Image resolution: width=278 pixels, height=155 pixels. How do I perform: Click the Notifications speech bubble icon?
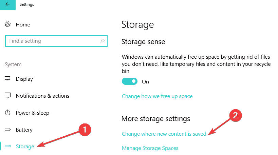coord(8,96)
